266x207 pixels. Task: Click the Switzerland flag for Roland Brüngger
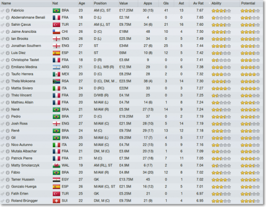tap(56, 201)
